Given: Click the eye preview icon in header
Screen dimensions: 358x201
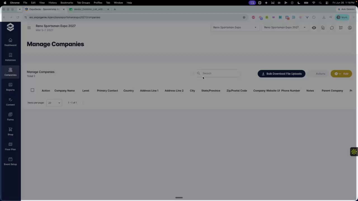Looking at the screenshot, I should [314, 28].
